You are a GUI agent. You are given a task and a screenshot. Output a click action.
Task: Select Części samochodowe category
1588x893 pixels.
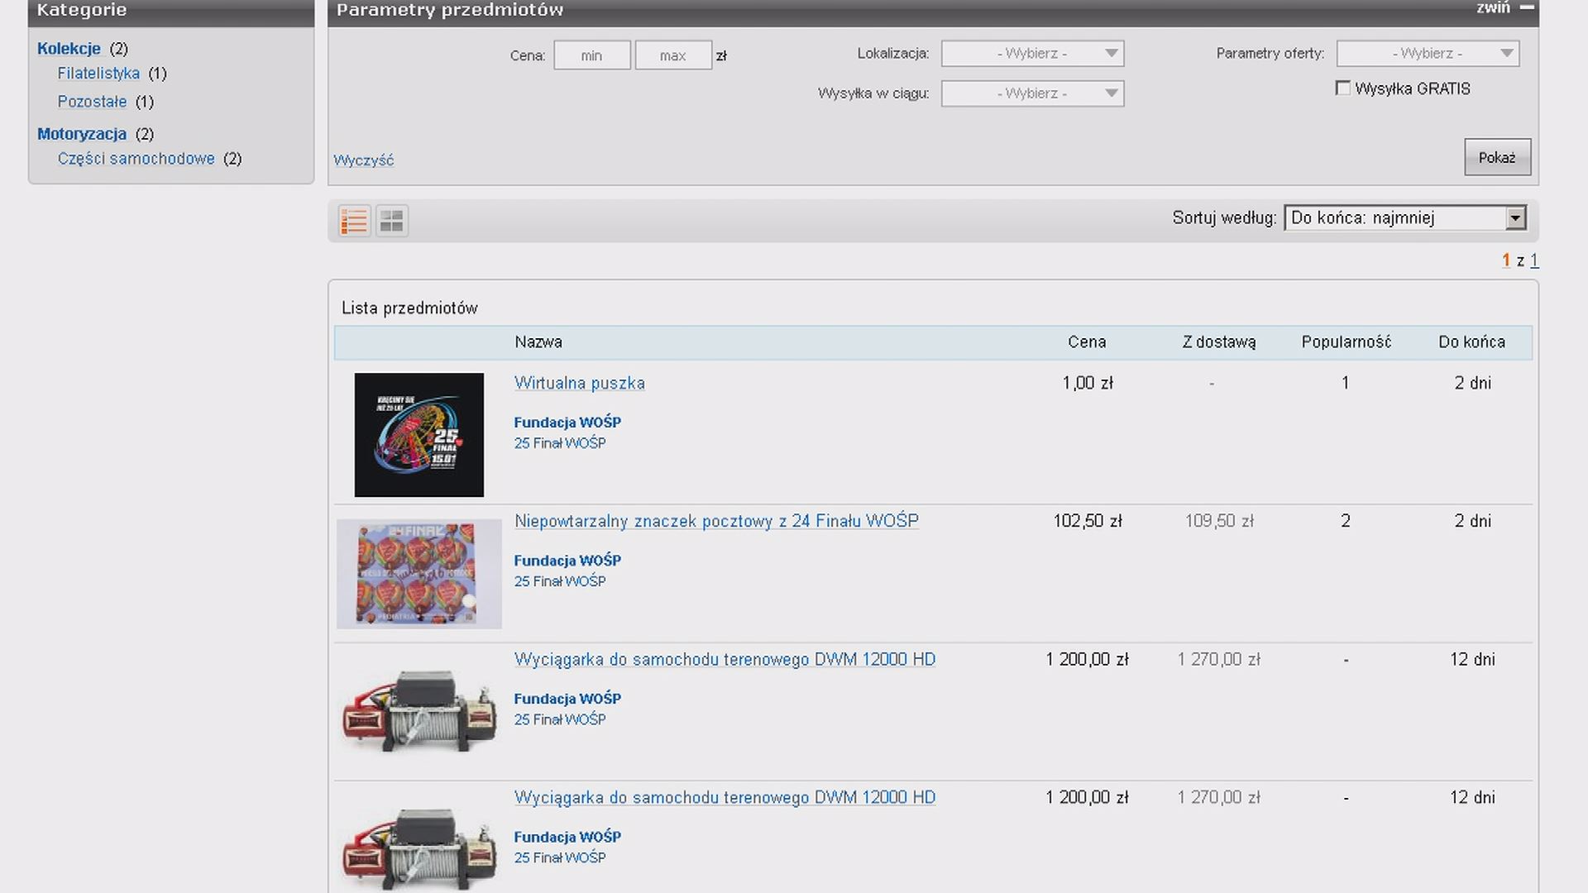coord(136,159)
